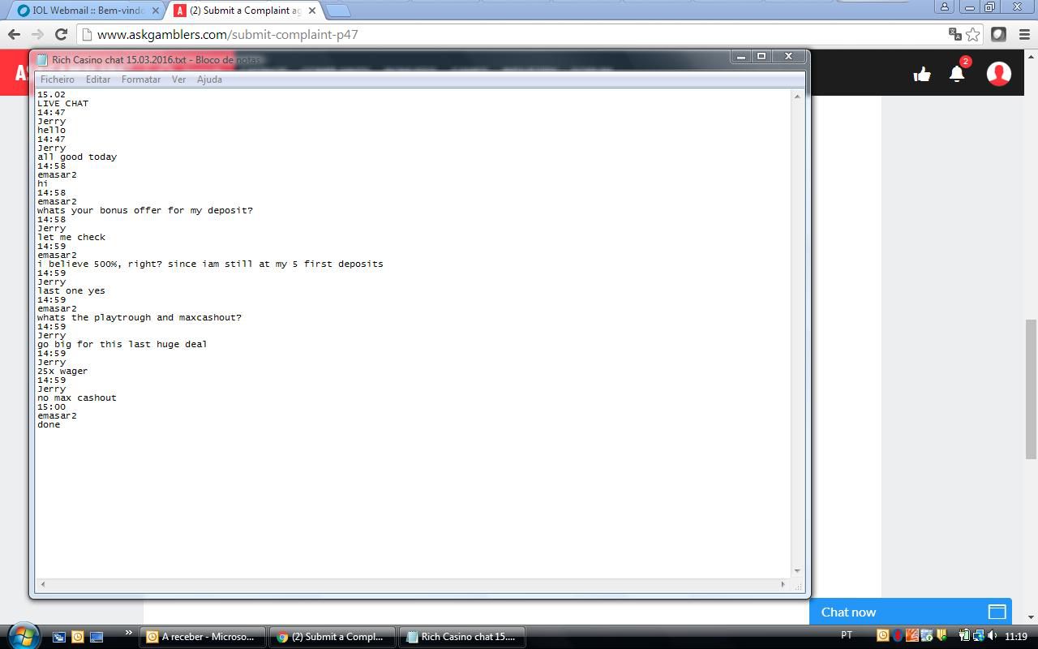1038x649 pixels.
Task: Open the battery power tray icon
Action: click(964, 636)
